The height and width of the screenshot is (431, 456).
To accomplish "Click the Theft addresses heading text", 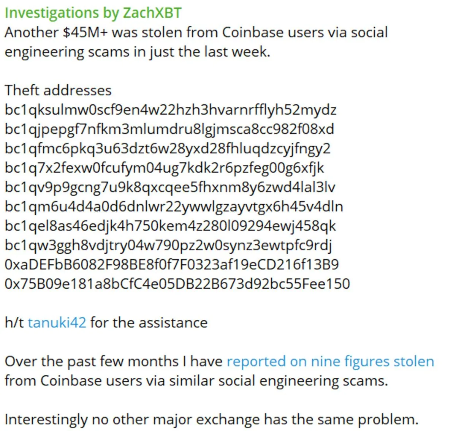I will click(x=58, y=90).
